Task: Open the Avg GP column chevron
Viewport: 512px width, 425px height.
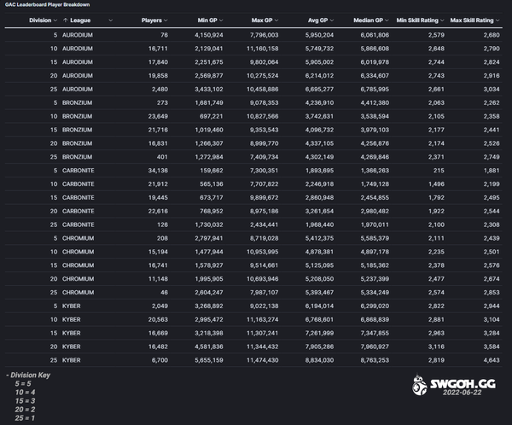Action: 332,20
